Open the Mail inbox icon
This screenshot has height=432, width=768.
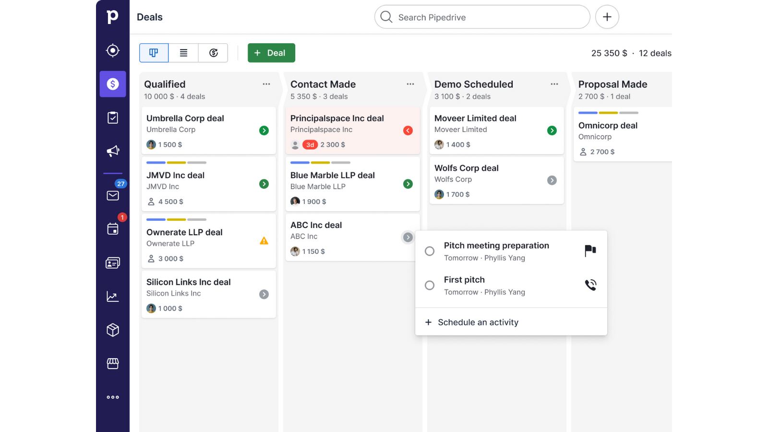pos(113,195)
